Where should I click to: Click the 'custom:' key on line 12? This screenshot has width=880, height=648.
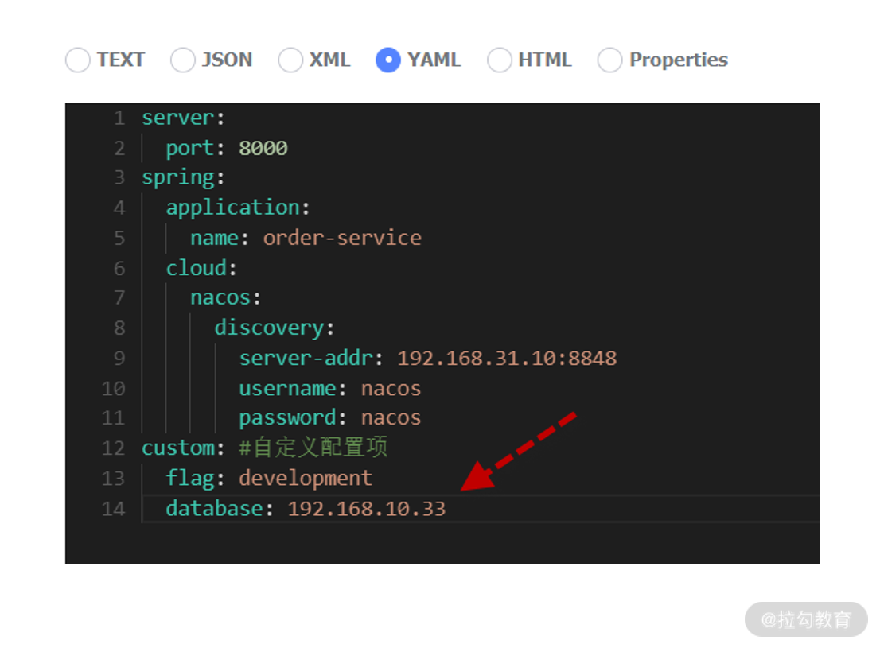[183, 448]
